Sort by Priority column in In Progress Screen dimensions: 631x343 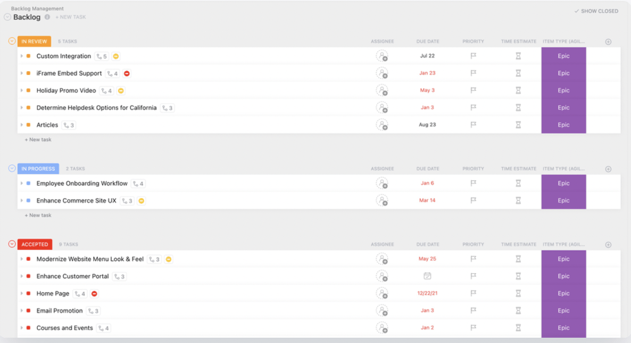click(x=474, y=169)
